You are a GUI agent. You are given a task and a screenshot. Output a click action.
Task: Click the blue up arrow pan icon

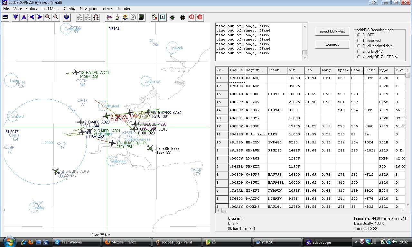click(x=24, y=17)
